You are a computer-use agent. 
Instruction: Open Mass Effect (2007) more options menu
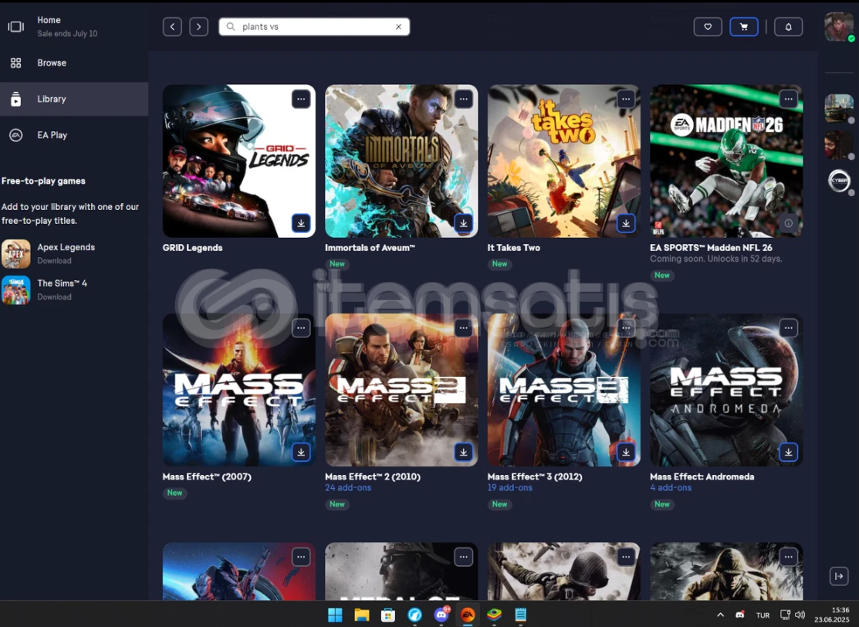[301, 328]
